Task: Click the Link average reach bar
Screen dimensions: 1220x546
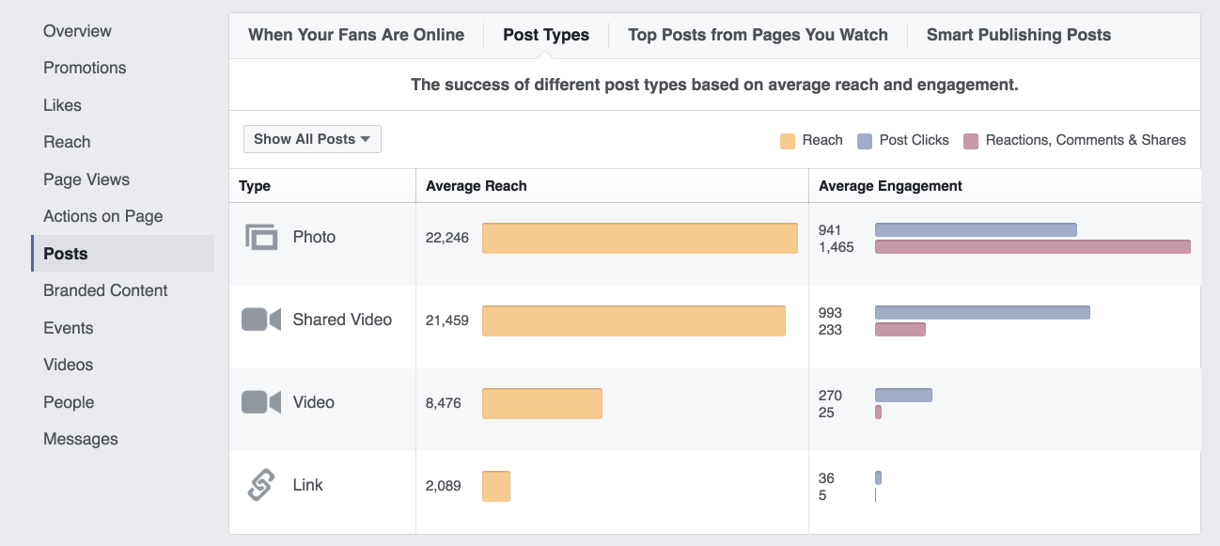Action: 496,486
